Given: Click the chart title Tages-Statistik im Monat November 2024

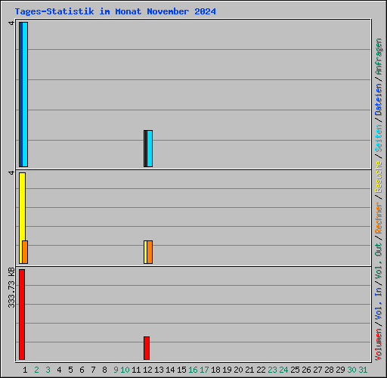Looking at the screenshot, I should click(x=115, y=11).
